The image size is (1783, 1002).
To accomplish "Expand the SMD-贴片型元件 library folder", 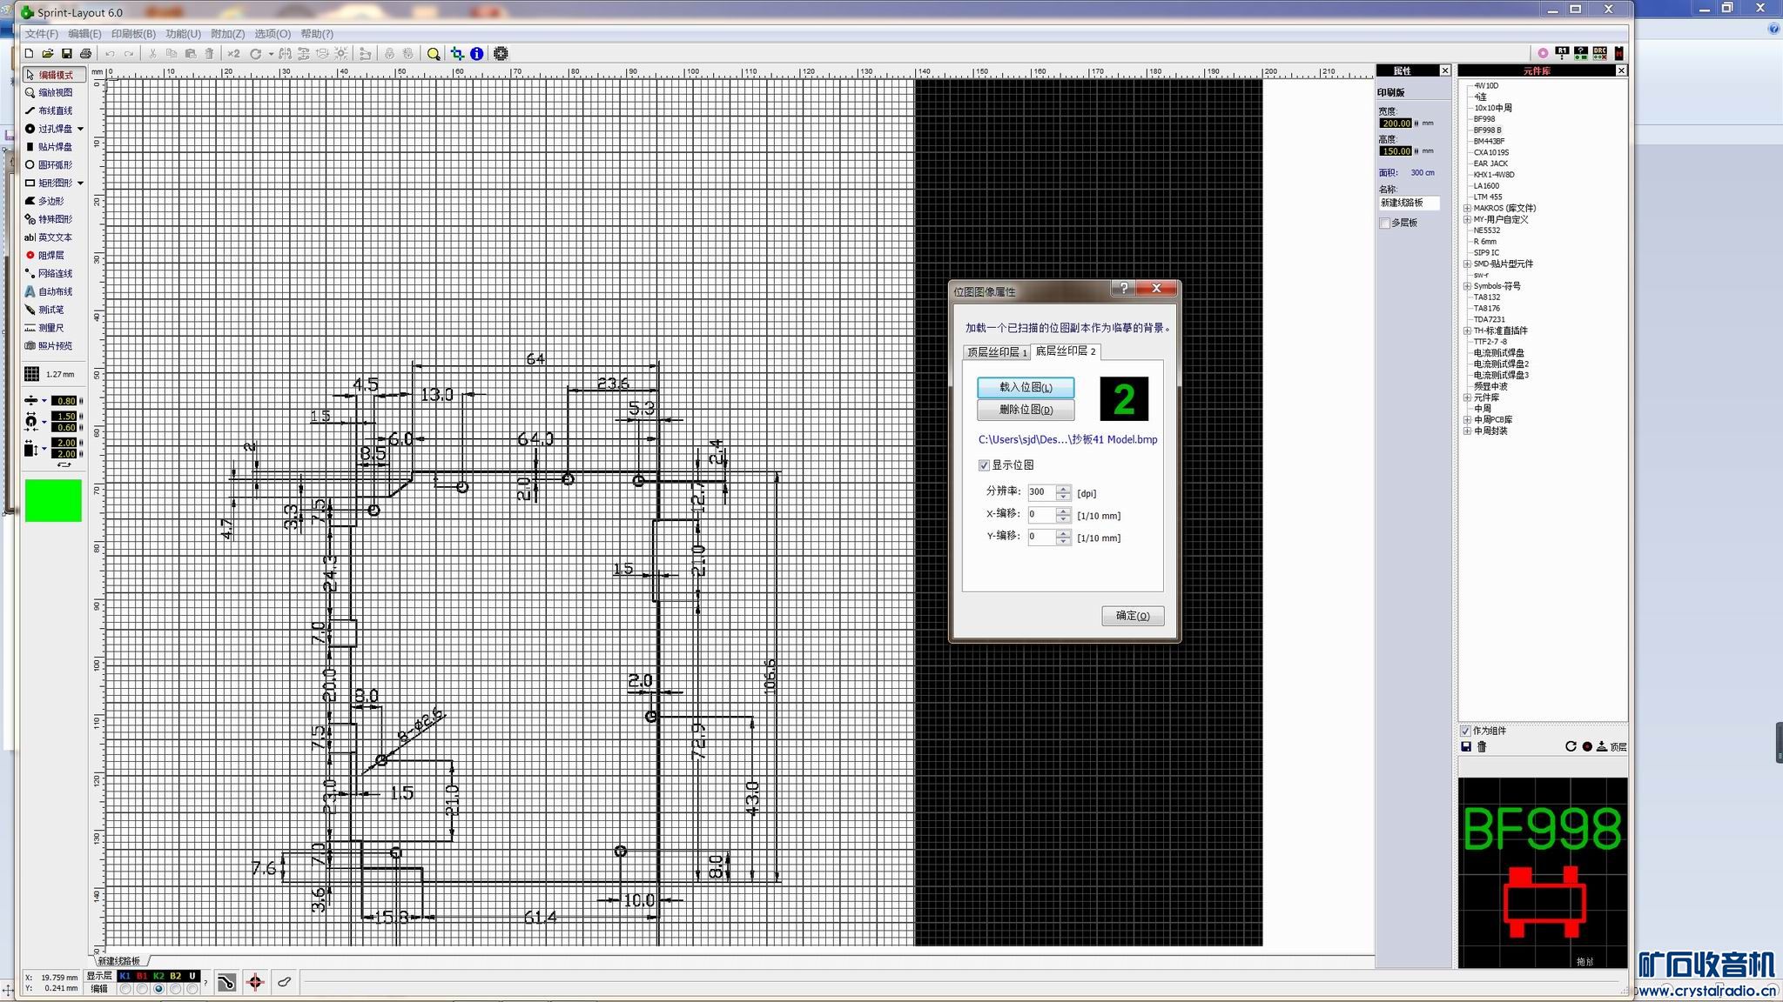I will click(1467, 264).
